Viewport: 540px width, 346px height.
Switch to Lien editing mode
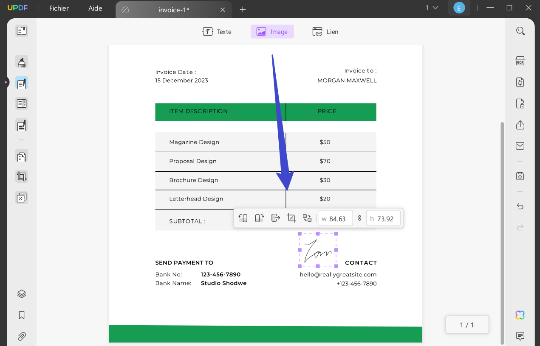(325, 32)
